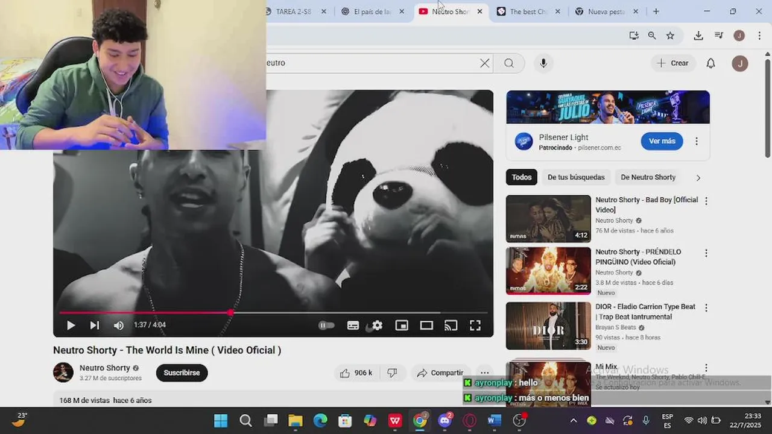The image size is (772, 434).
Task: Bookmark this page star icon
Action: [670, 36]
